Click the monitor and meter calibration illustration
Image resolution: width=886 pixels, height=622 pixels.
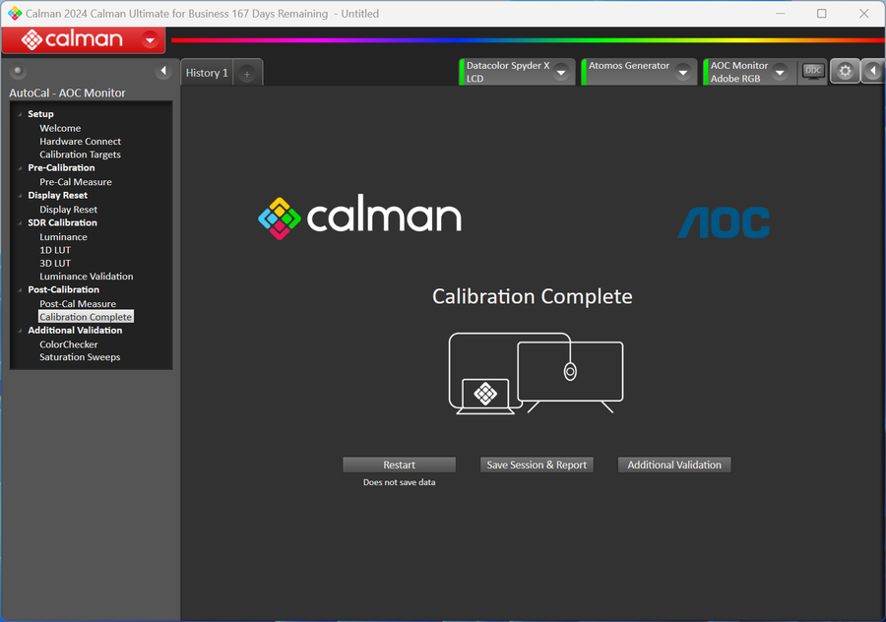click(537, 373)
